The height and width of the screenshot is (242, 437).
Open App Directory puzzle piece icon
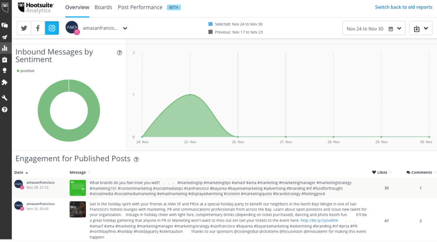[5, 82]
